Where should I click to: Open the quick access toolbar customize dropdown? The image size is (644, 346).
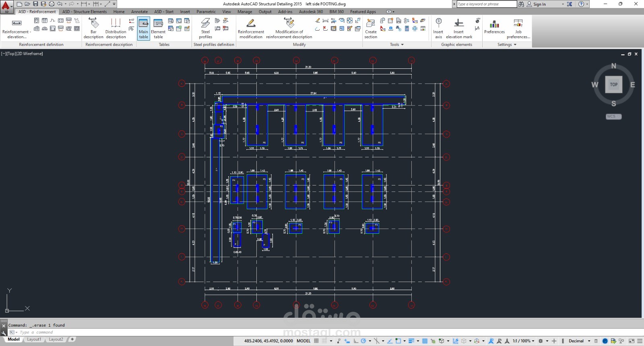click(x=114, y=4)
